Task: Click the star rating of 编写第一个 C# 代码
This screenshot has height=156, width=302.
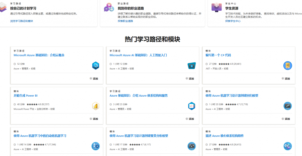Action: coord(224,64)
